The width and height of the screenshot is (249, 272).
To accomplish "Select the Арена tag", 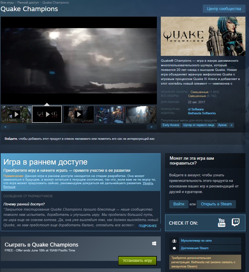I will click(x=222, y=125).
